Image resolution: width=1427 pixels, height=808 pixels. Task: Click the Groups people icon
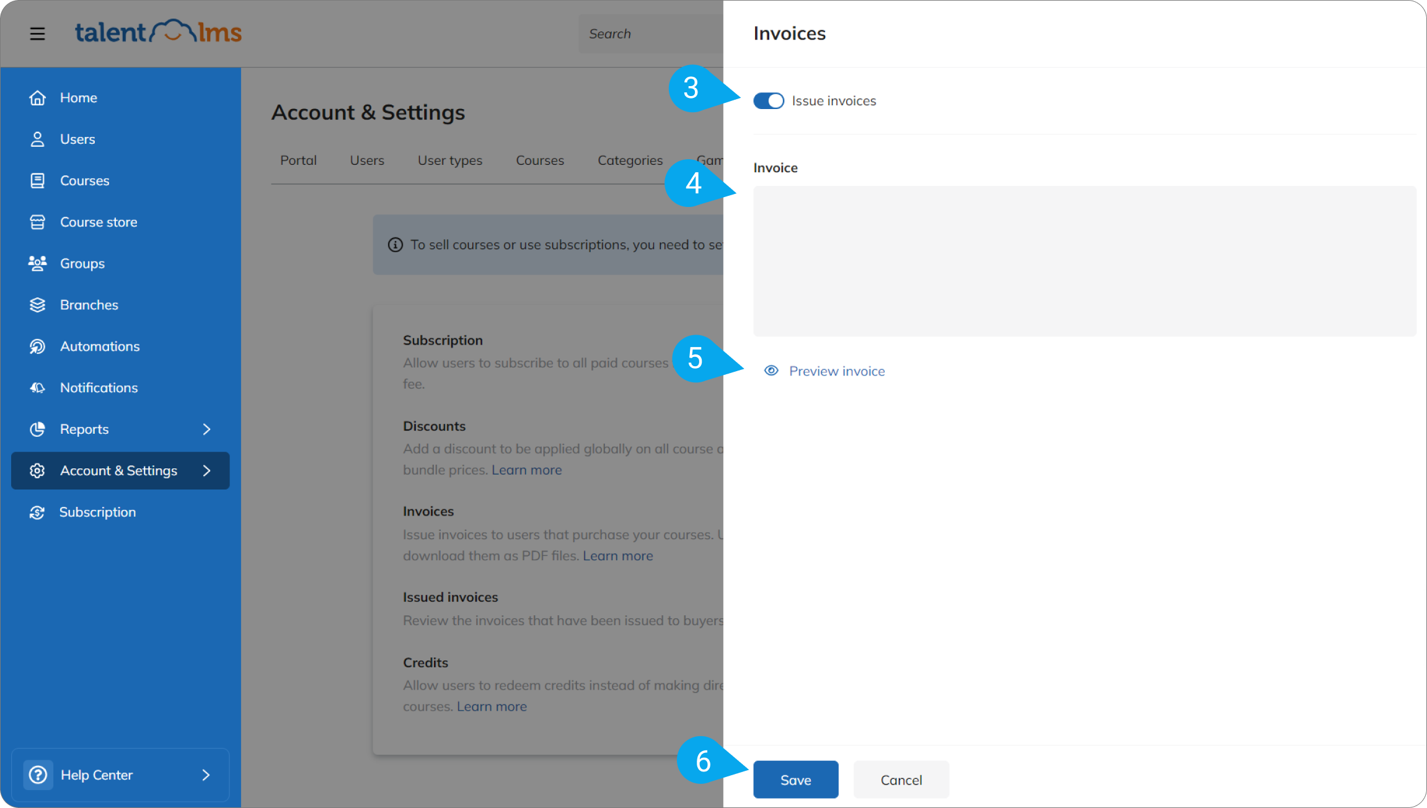click(37, 263)
